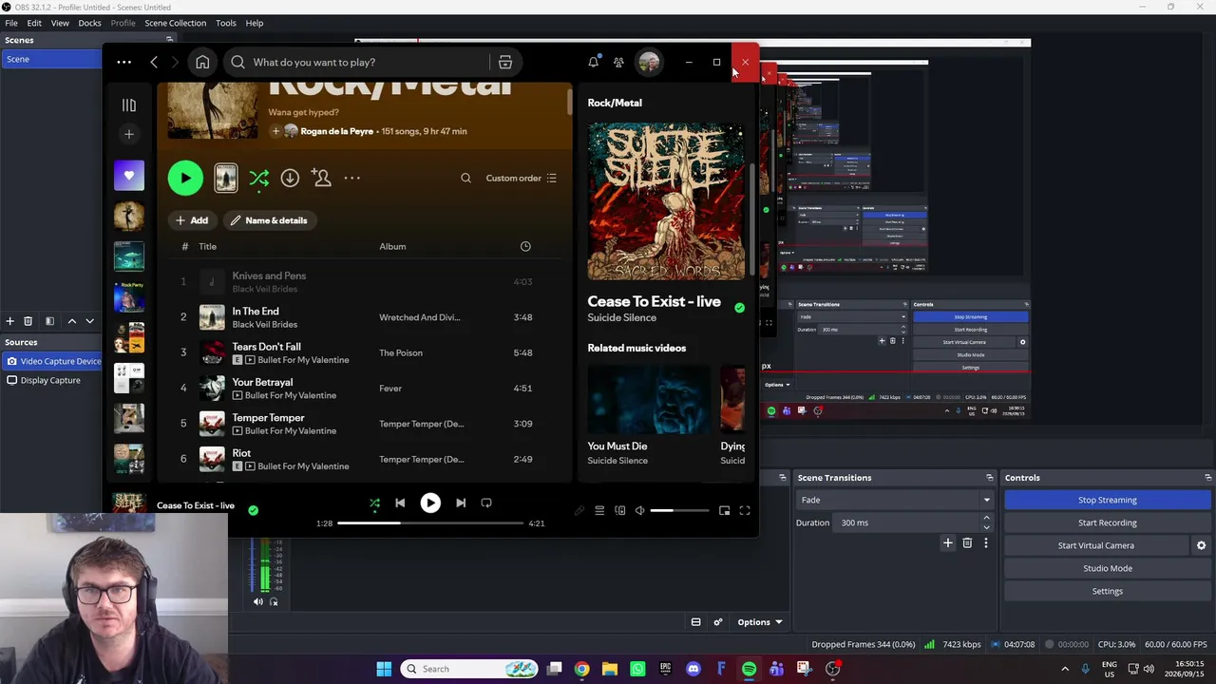This screenshot has width=1216, height=684.
Task: Open Virtual Camera settings gear
Action: [x=1201, y=545]
